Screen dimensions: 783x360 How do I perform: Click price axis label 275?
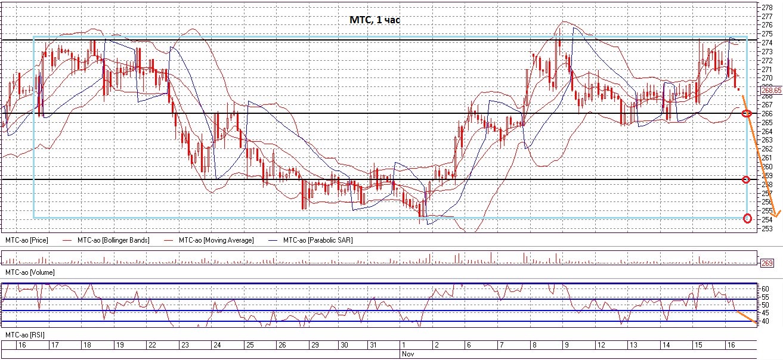766,34
